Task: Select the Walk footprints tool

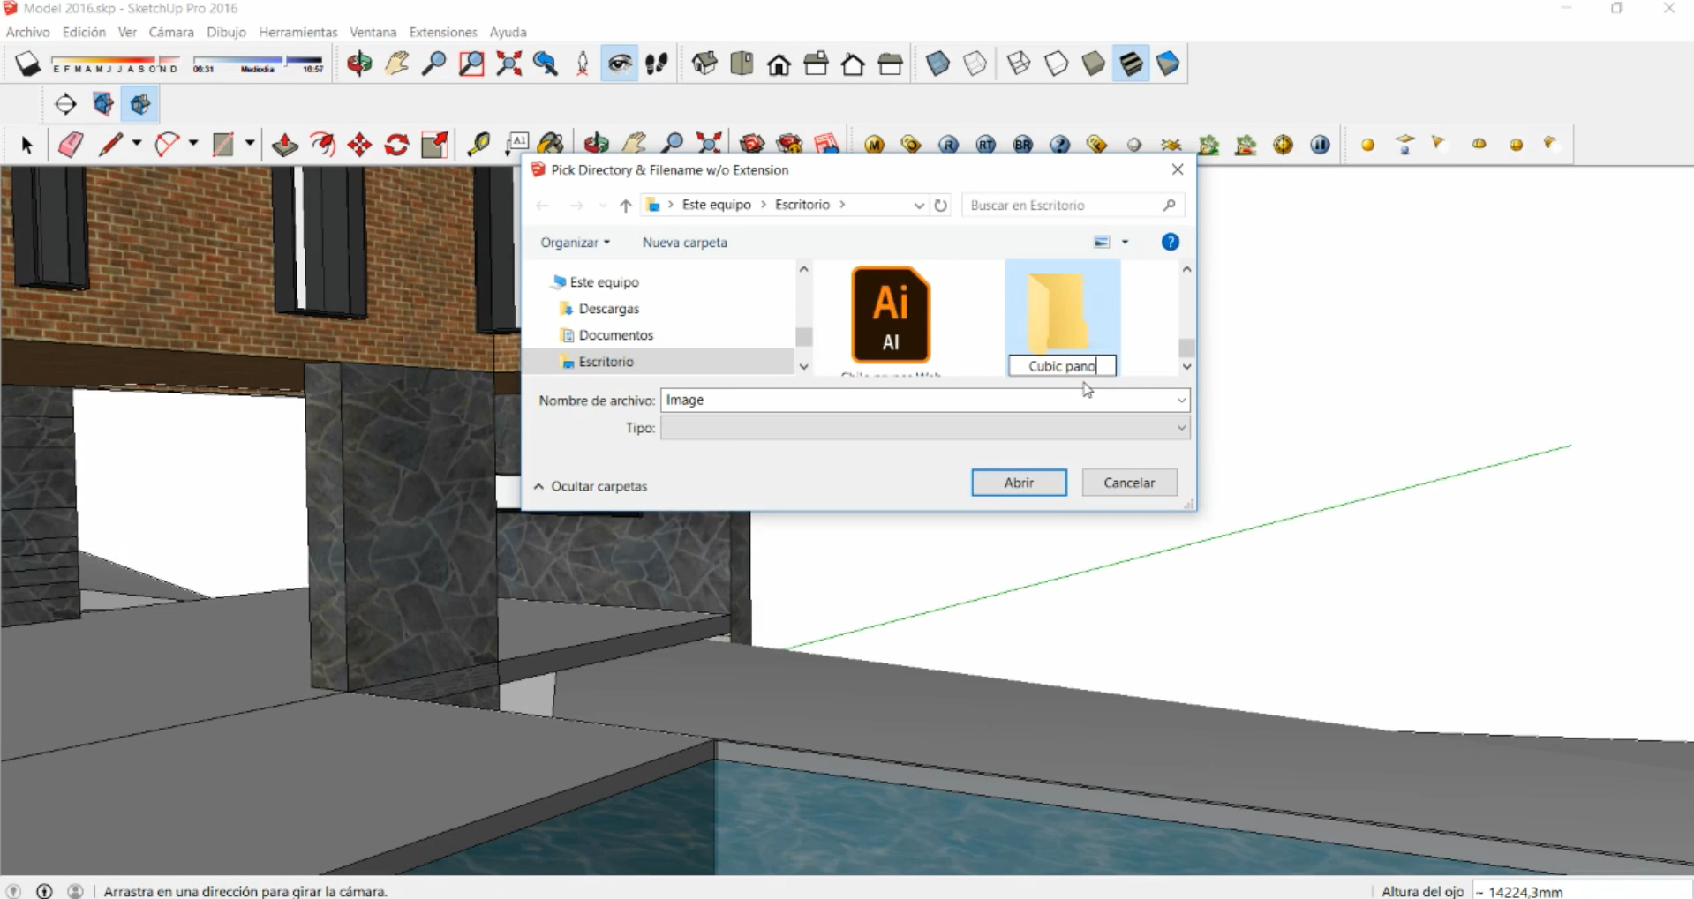Action: coord(657,64)
